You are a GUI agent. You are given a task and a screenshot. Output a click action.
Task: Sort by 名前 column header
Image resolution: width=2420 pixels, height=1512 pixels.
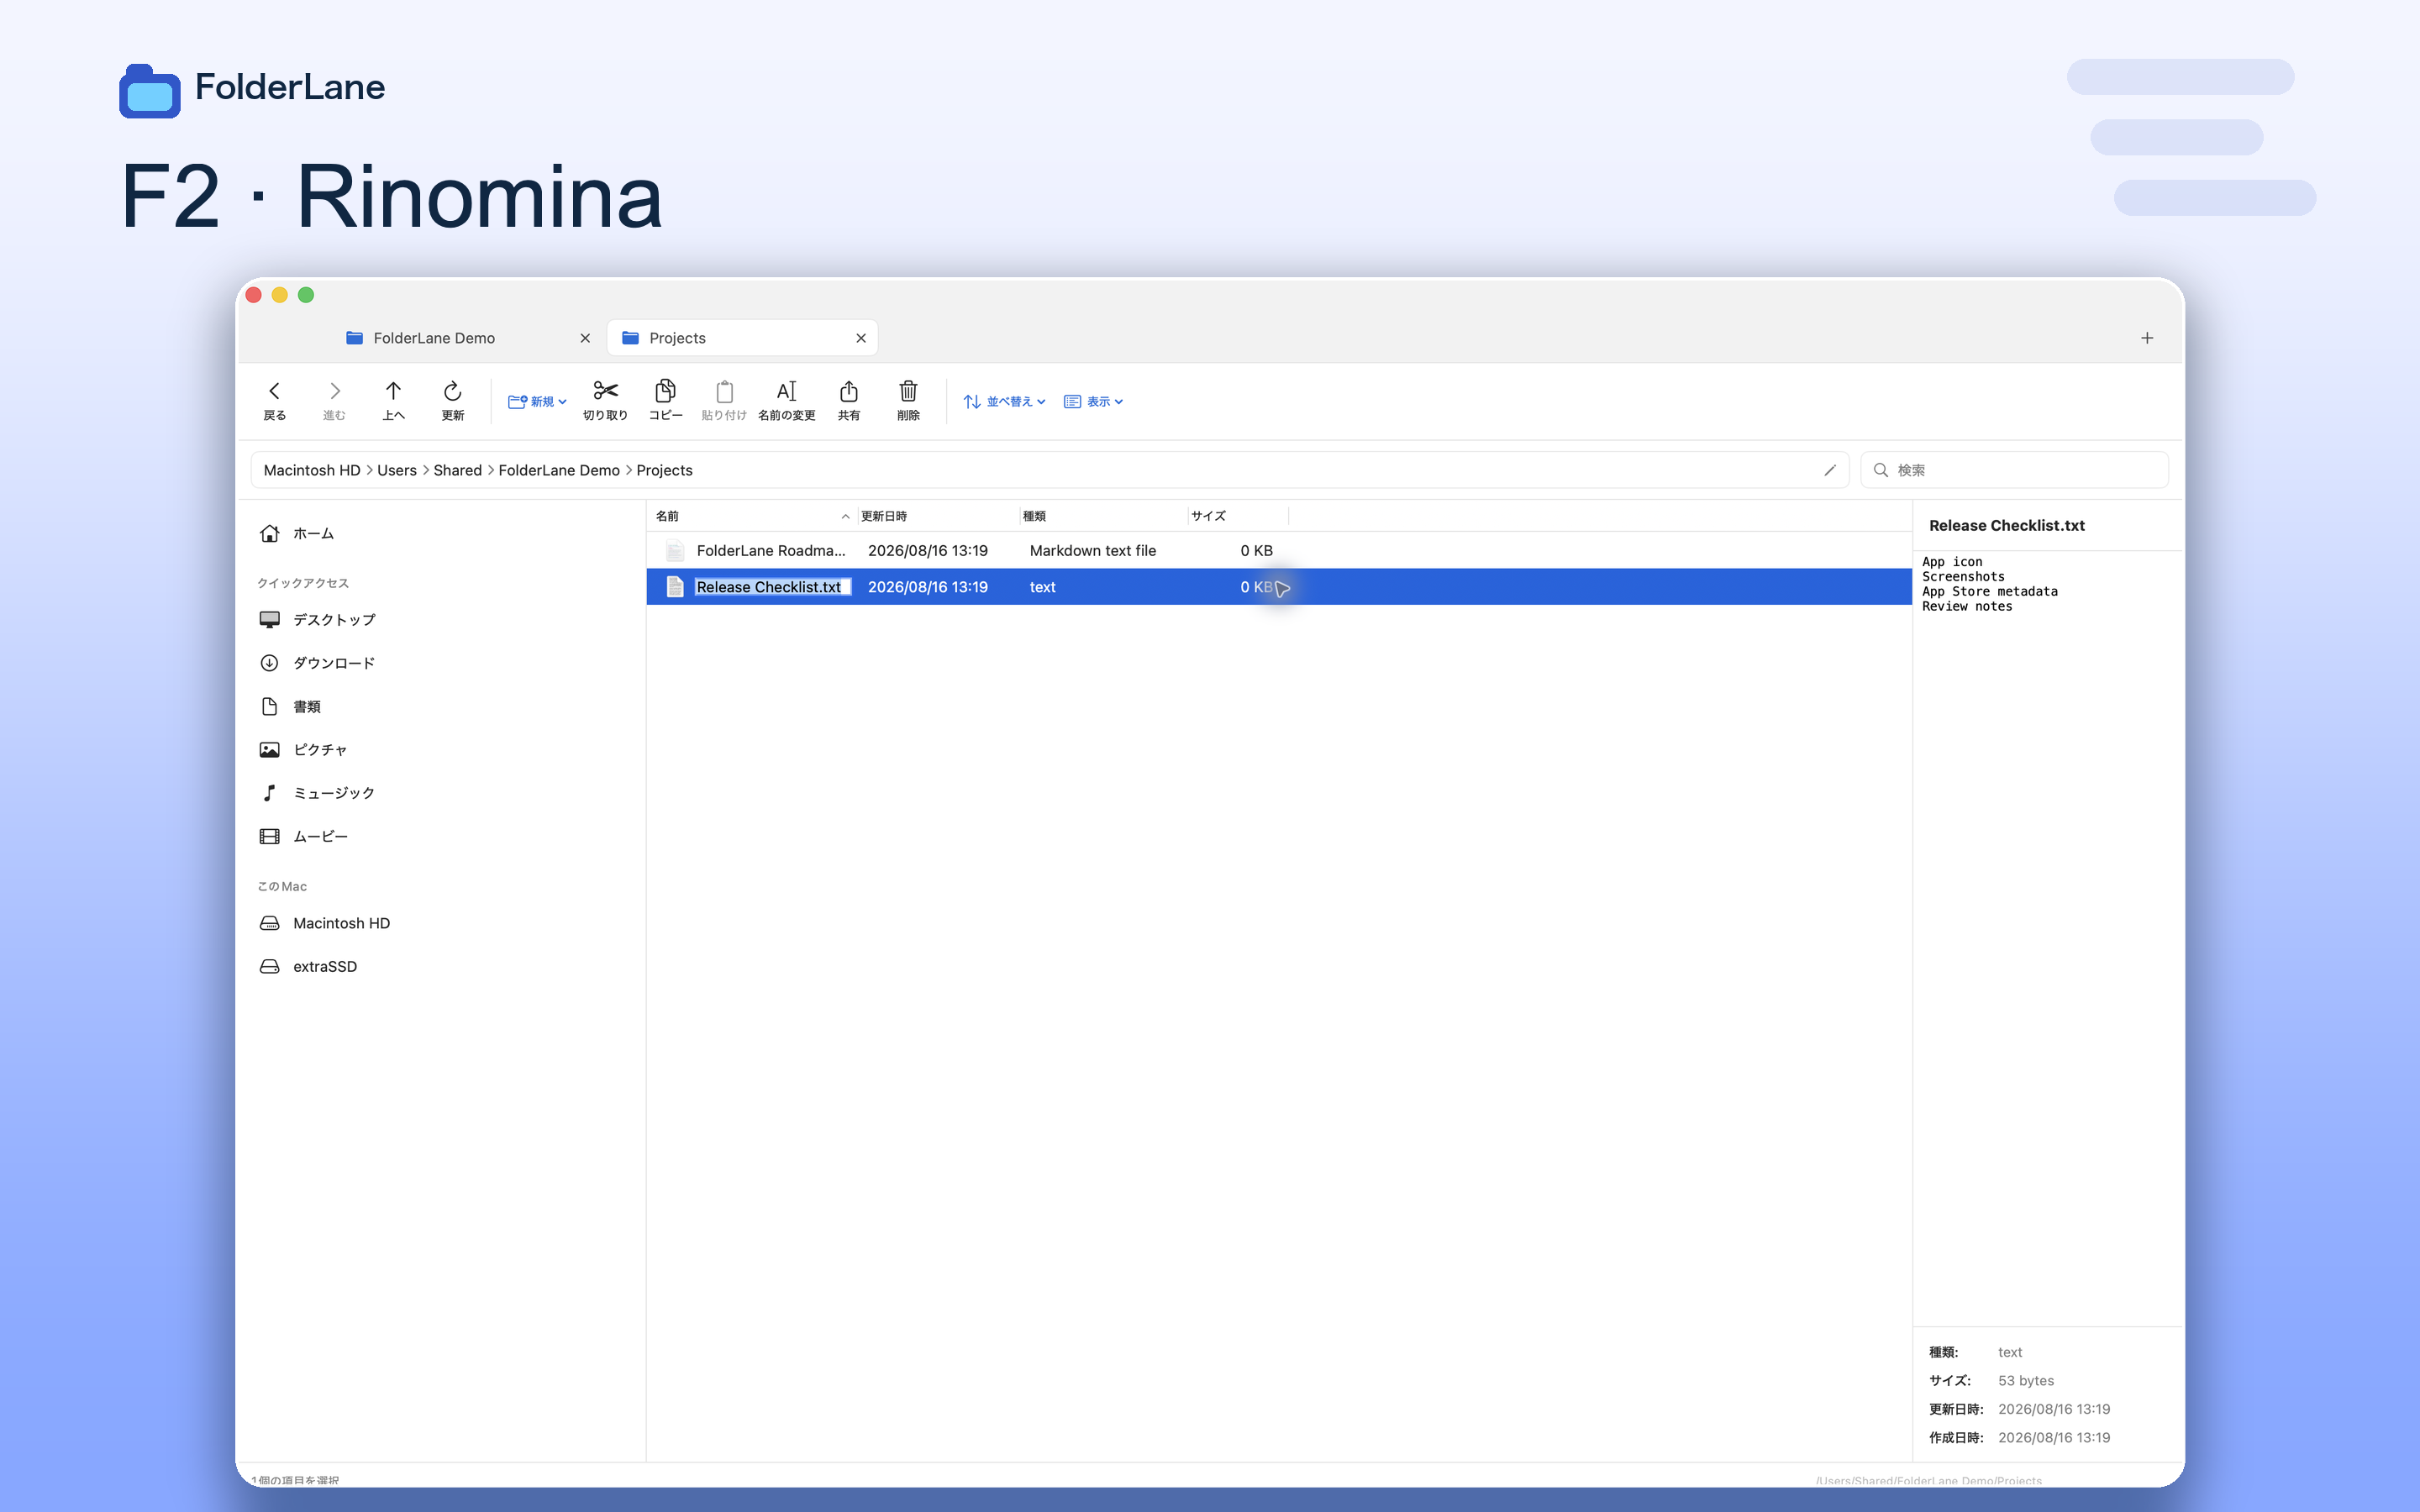pyautogui.click(x=753, y=516)
